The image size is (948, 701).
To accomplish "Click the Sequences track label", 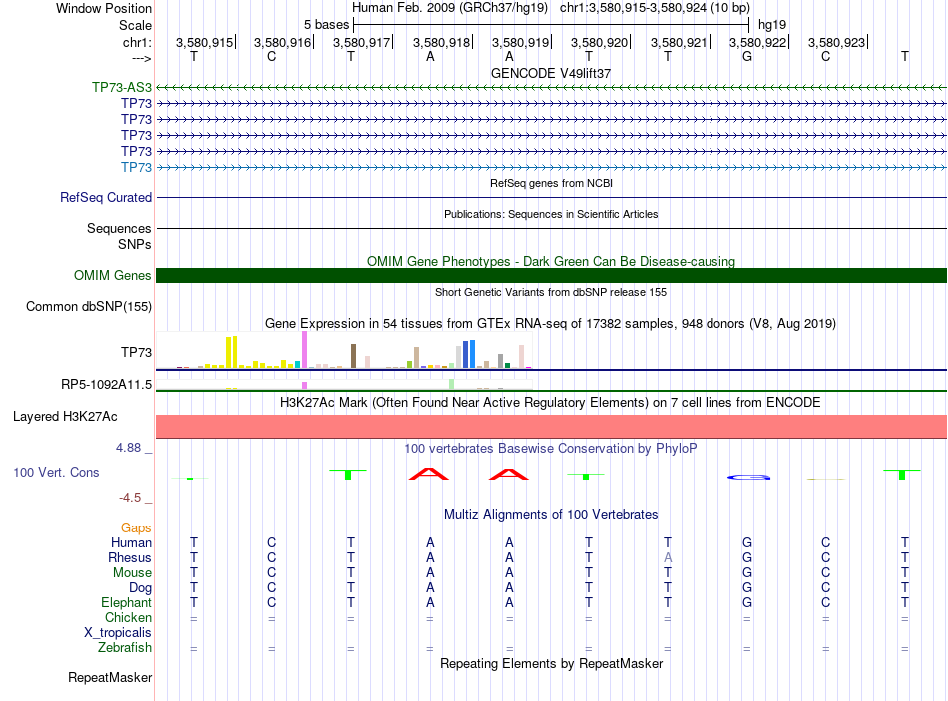I will point(119,228).
